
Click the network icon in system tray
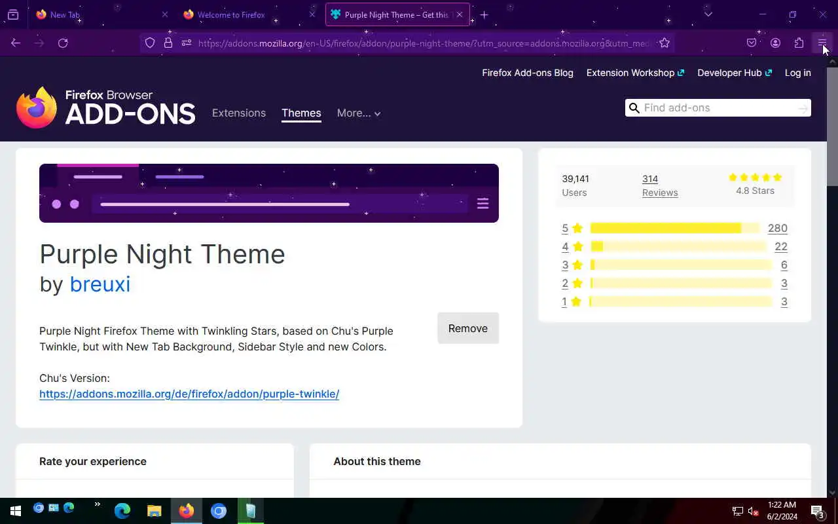(737, 511)
